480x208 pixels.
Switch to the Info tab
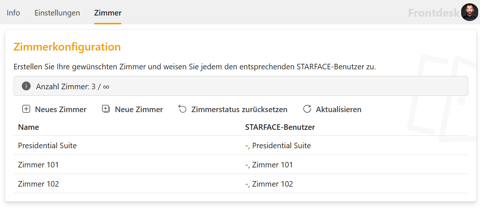point(13,13)
